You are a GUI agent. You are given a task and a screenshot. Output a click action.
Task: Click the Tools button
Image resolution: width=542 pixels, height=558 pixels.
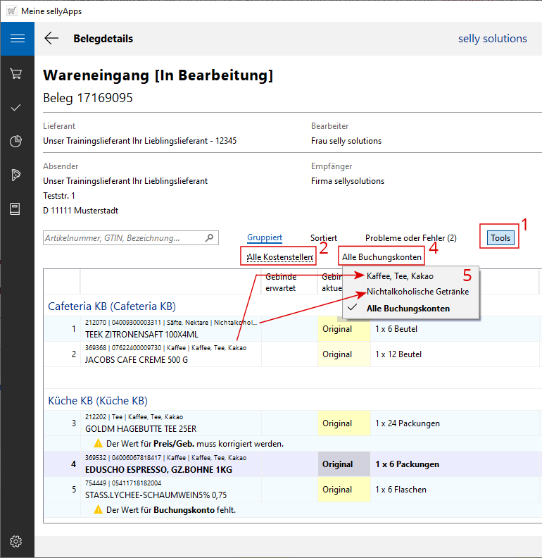500,238
